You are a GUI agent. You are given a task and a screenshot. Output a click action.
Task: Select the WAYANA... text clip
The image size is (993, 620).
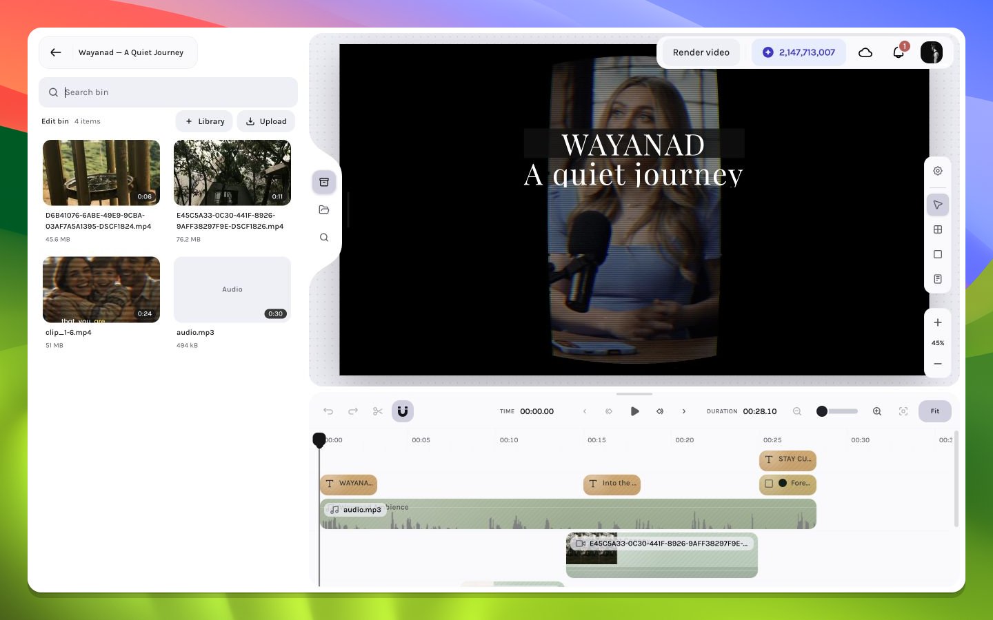pyautogui.click(x=348, y=484)
